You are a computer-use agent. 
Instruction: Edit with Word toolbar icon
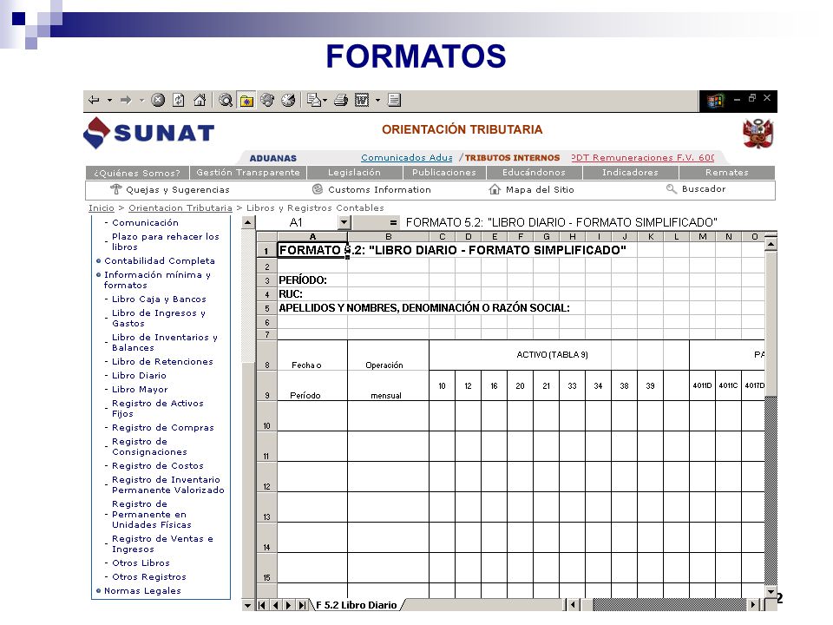[x=362, y=100]
